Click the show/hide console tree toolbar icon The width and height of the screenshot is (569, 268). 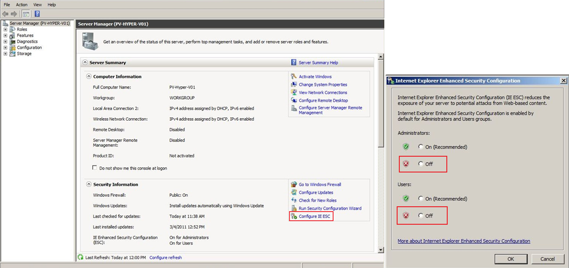pyautogui.click(x=26, y=14)
